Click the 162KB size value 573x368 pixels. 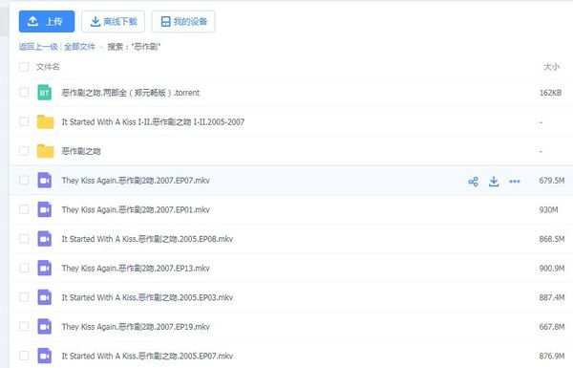(x=550, y=93)
